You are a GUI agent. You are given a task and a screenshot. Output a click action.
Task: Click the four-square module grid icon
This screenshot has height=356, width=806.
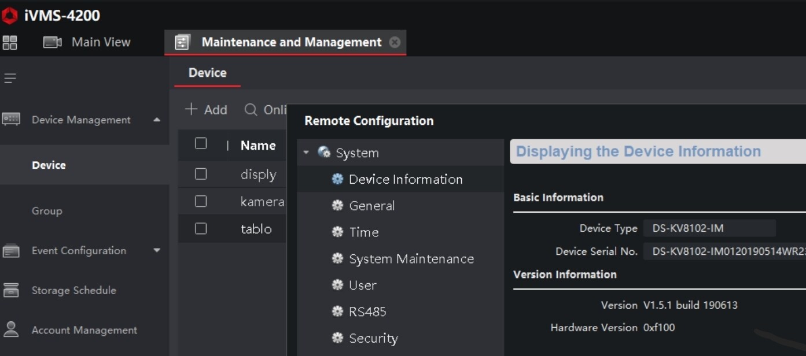10,42
